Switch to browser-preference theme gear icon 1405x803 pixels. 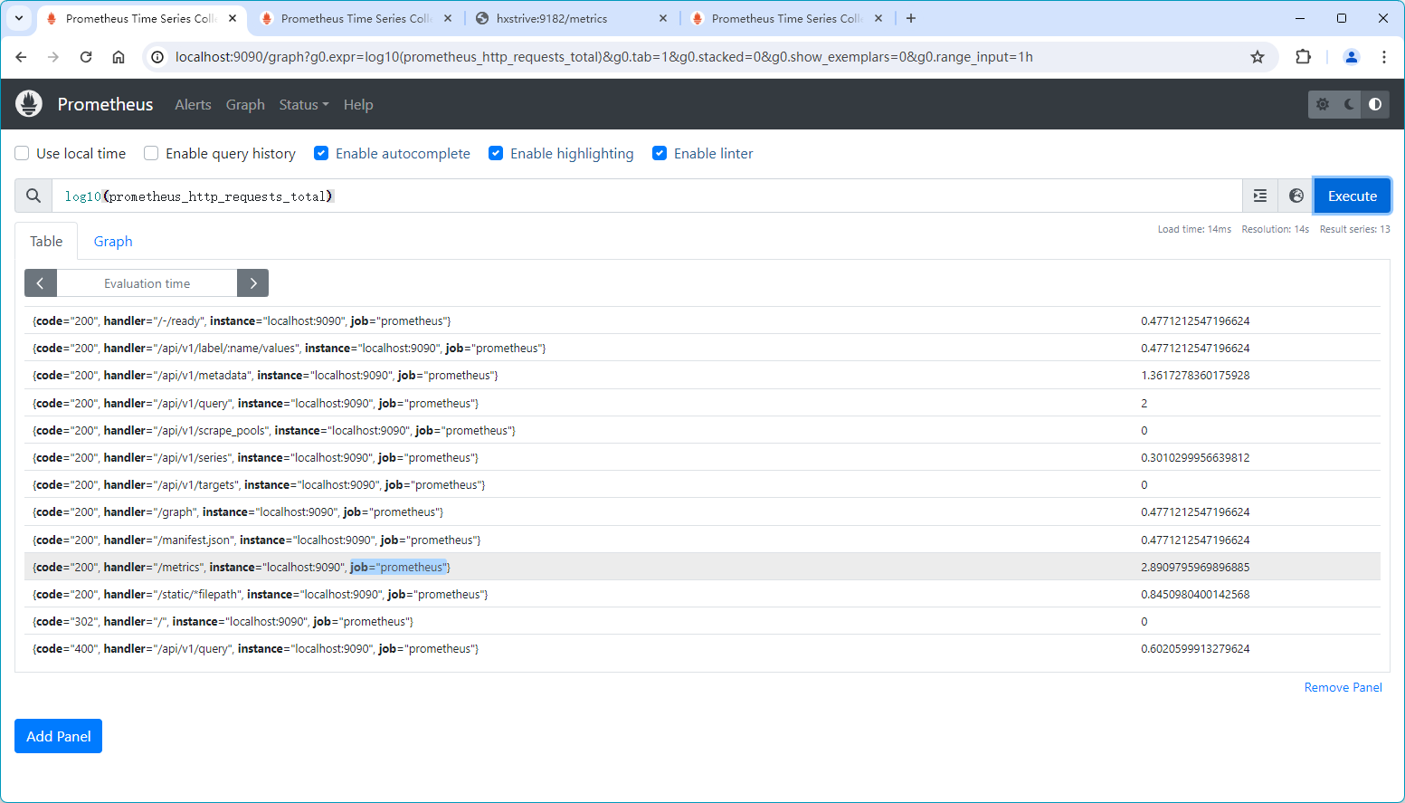click(1323, 104)
